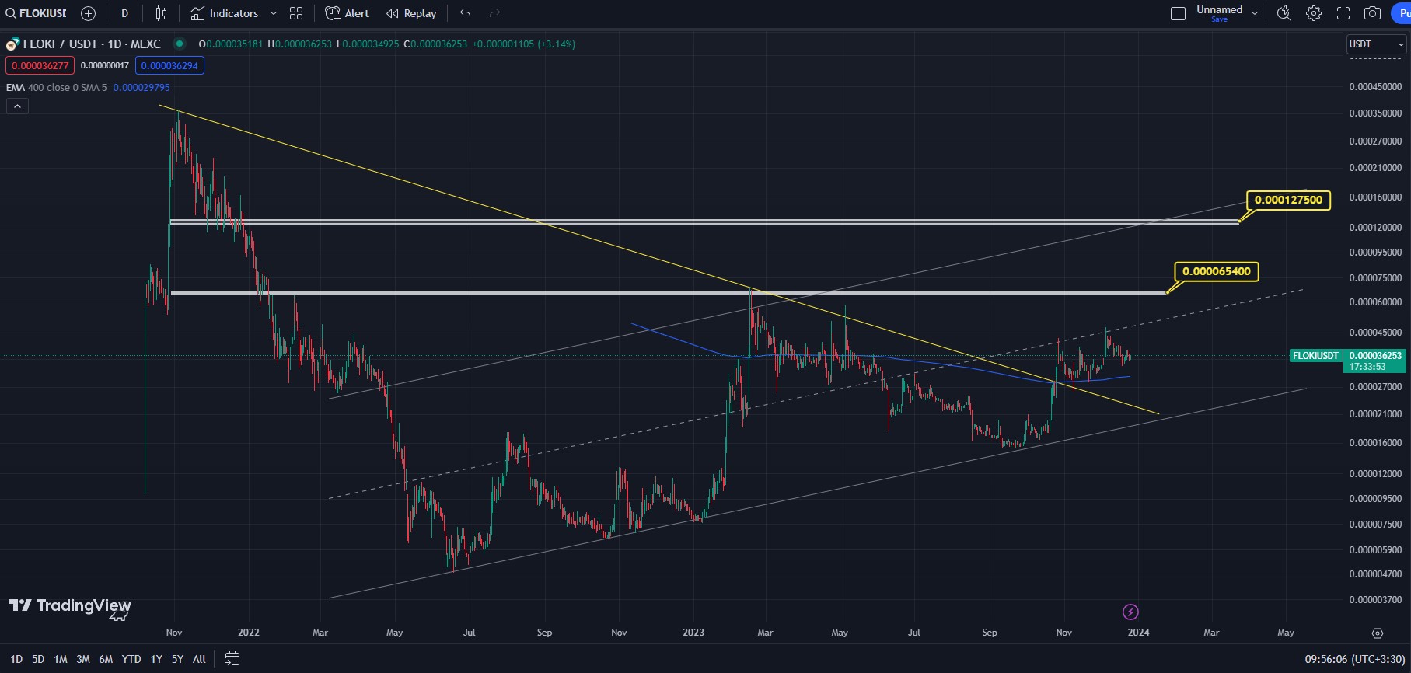The image size is (1411, 673).
Task: Open the USDT currency dropdown
Action: pyautogui.click(x=1377, y=44)
